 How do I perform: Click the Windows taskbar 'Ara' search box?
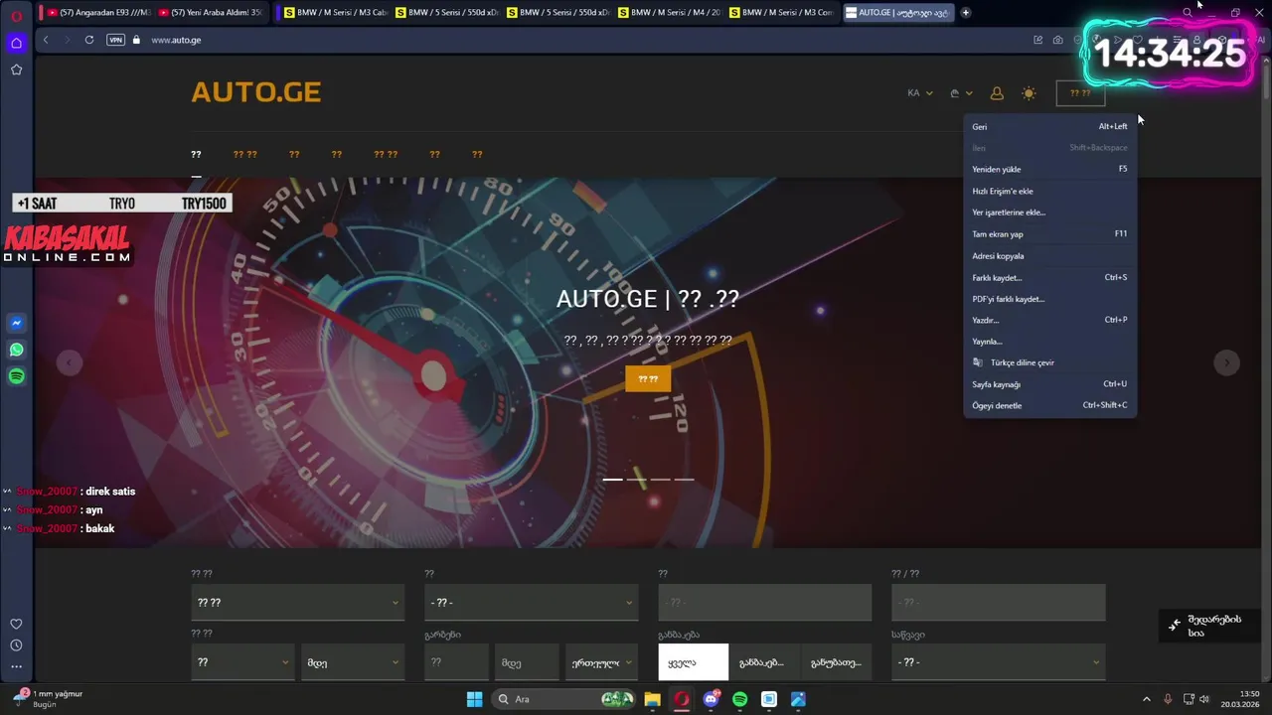[564, 699]
